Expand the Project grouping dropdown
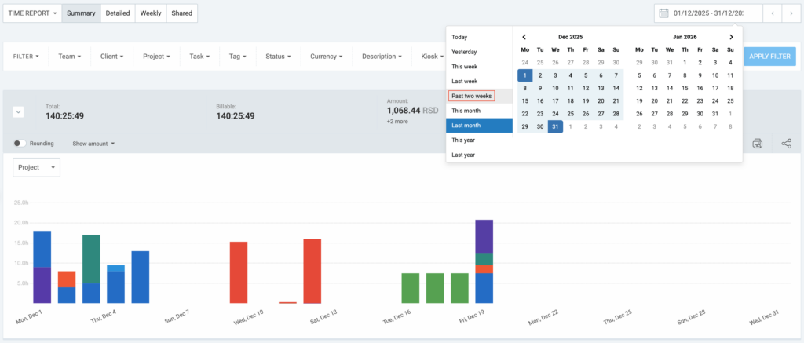804x343 pixels. coord(37,167)
